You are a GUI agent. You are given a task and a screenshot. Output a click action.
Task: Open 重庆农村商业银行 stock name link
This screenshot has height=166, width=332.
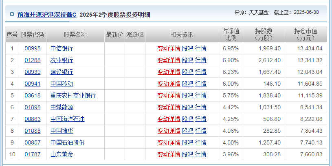click(x=73, y=95)
